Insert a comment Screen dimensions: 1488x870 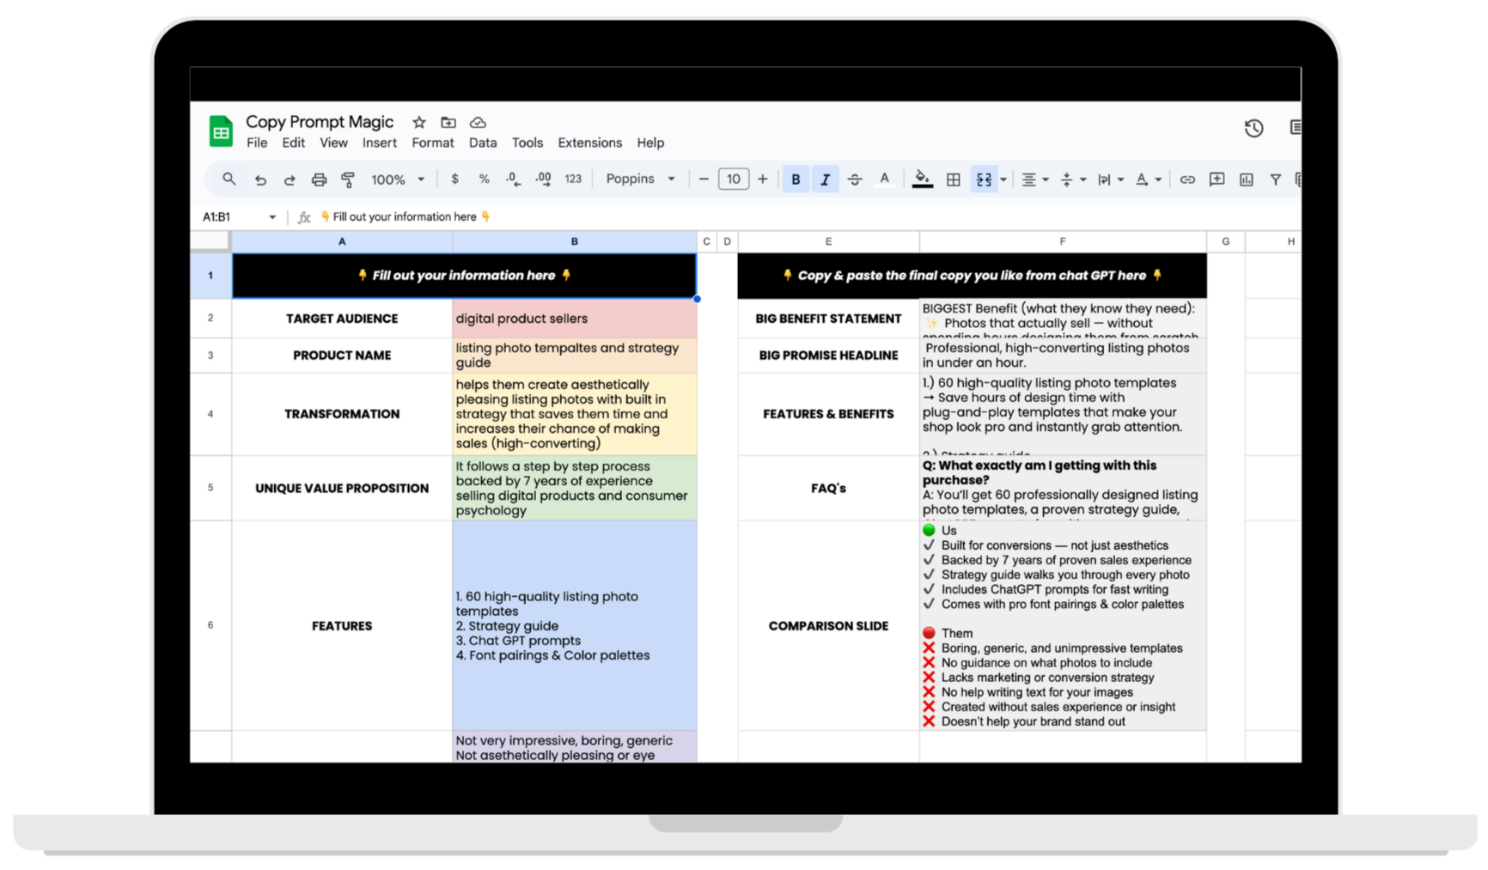1217,179
